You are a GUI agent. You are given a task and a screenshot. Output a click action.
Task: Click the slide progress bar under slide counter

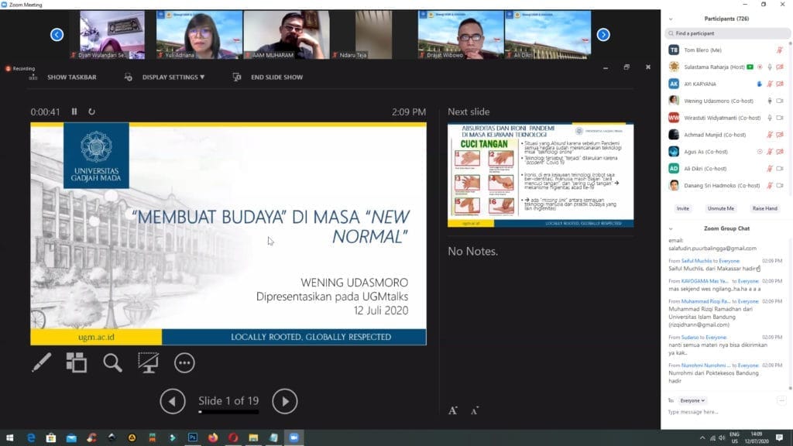[x=228, y=412]
